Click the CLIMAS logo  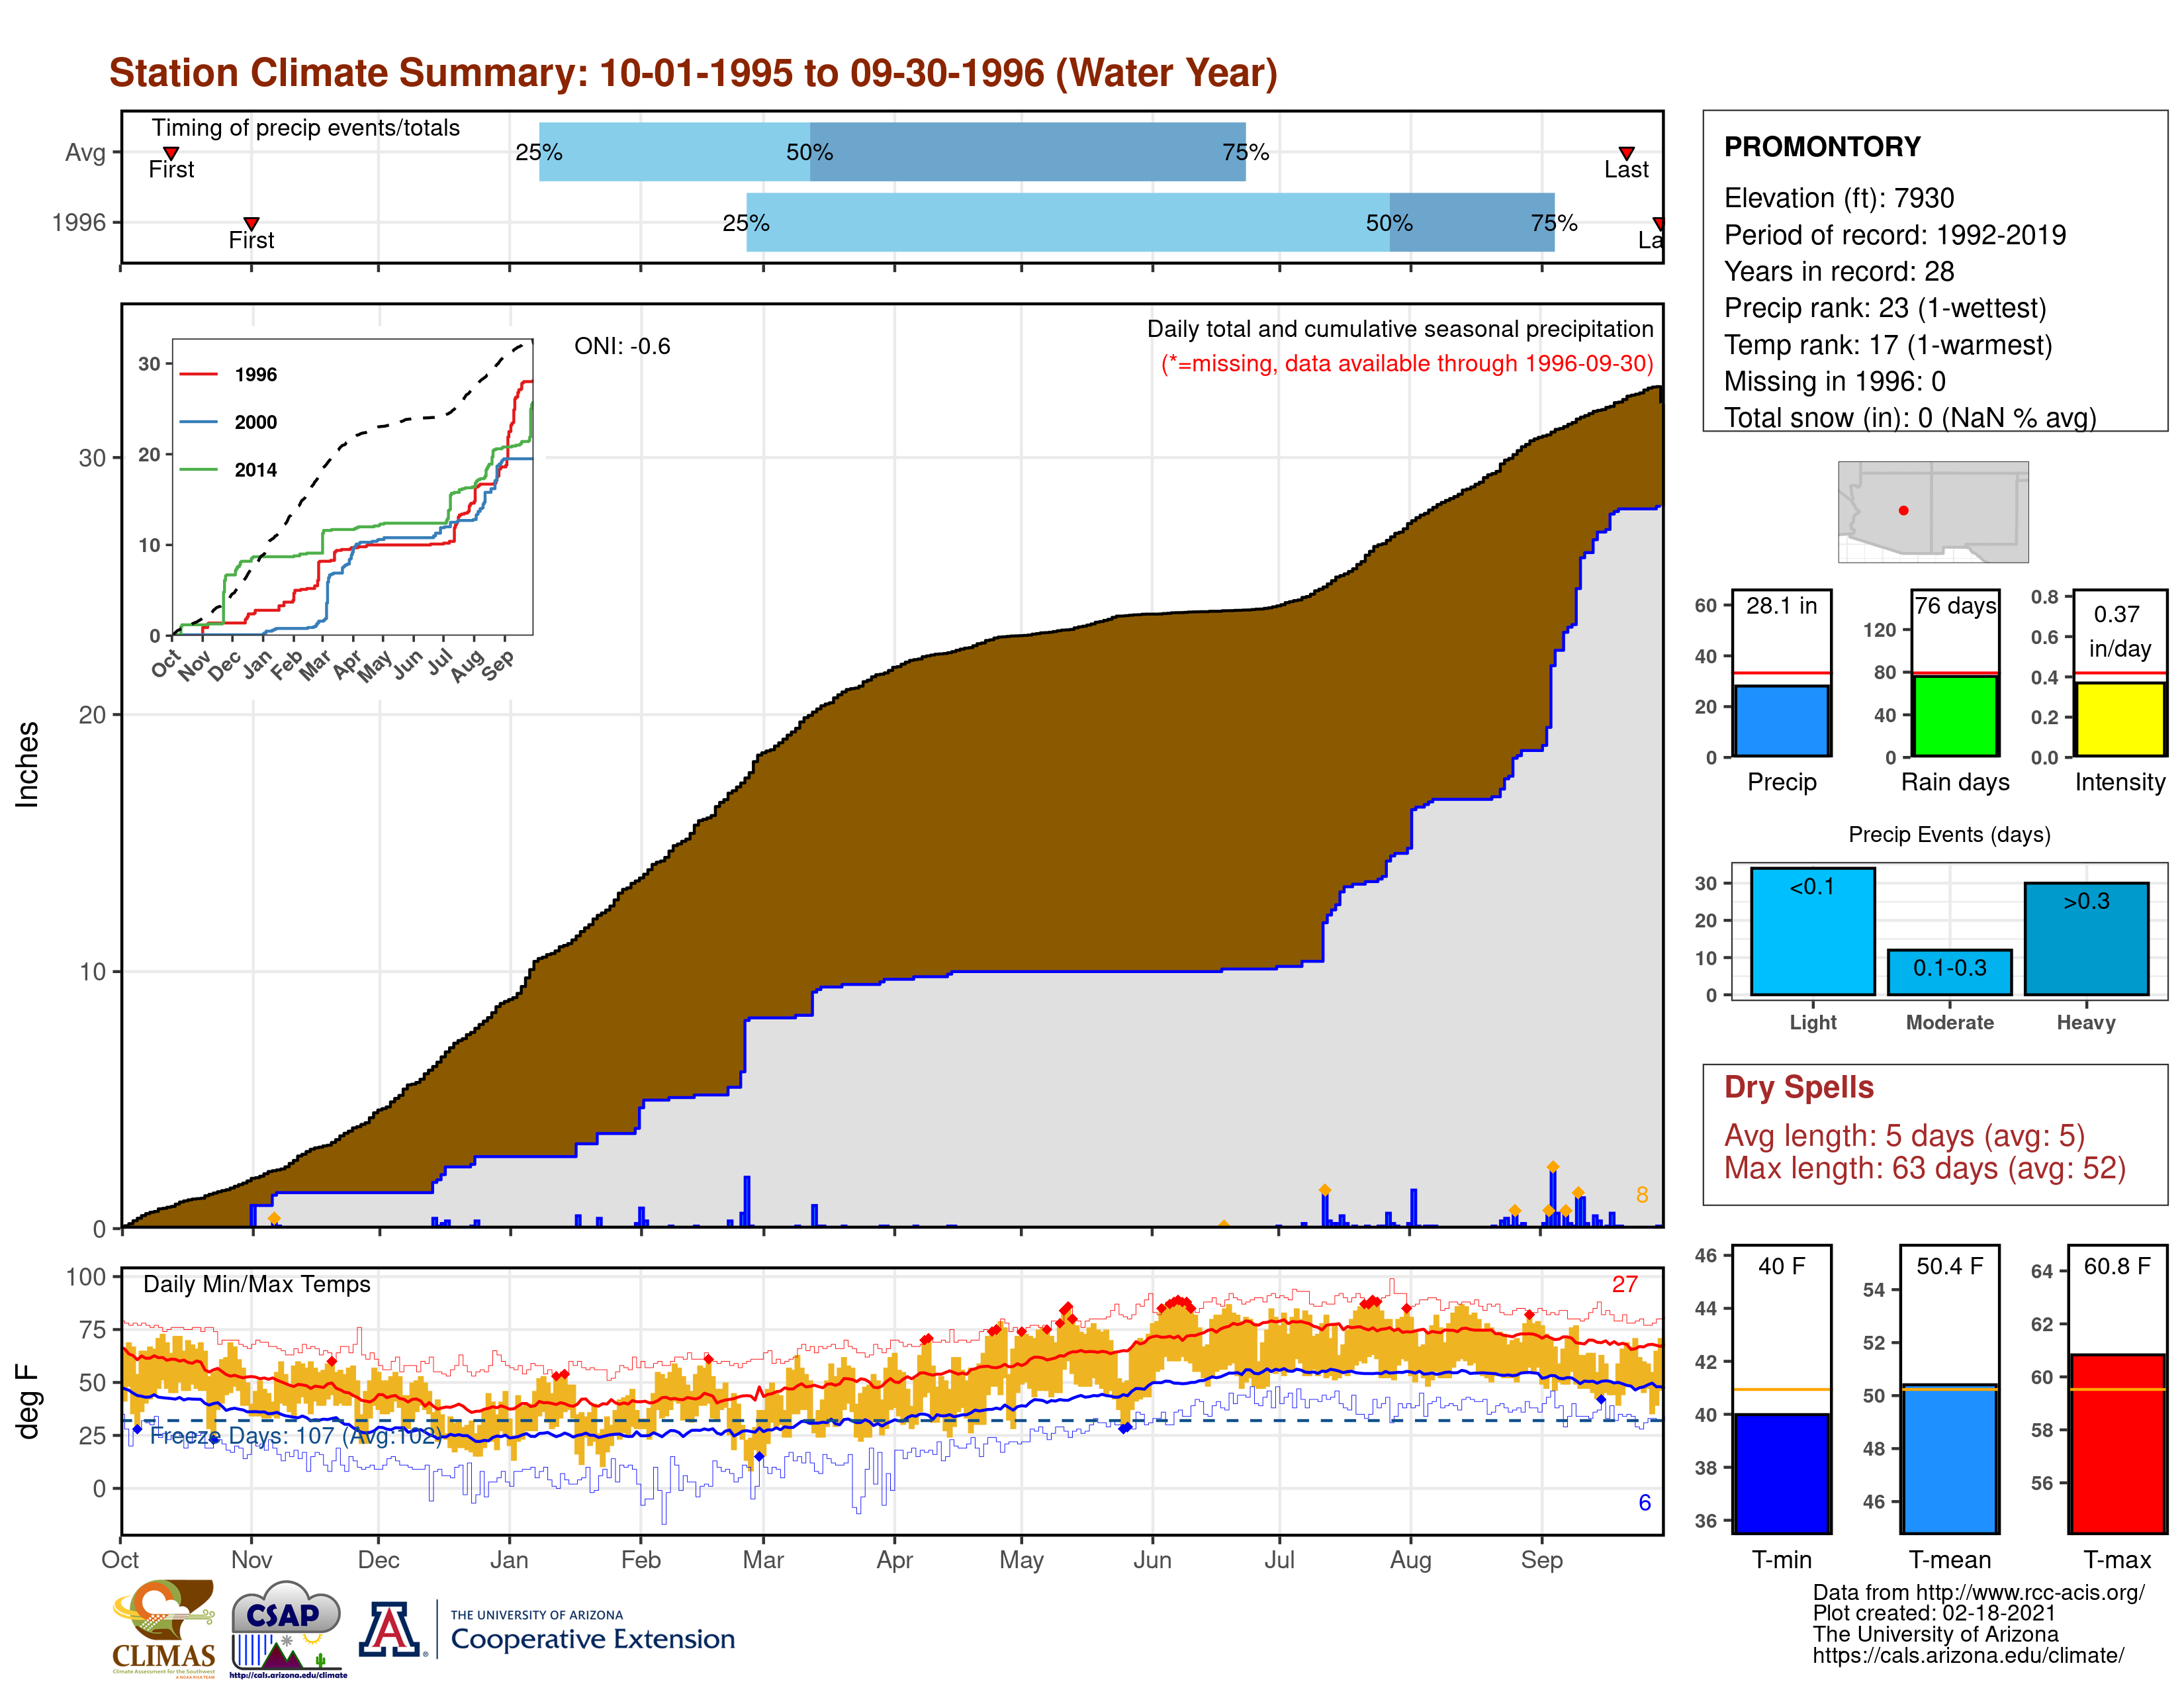(164, 1629)
